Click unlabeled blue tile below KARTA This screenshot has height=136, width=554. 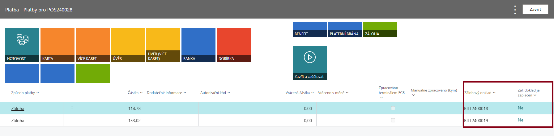58,73
